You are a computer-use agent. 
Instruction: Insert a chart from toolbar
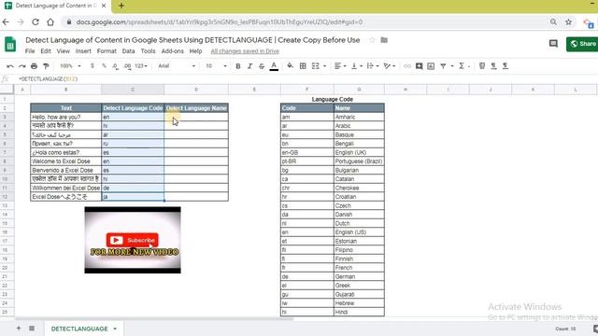431,66
